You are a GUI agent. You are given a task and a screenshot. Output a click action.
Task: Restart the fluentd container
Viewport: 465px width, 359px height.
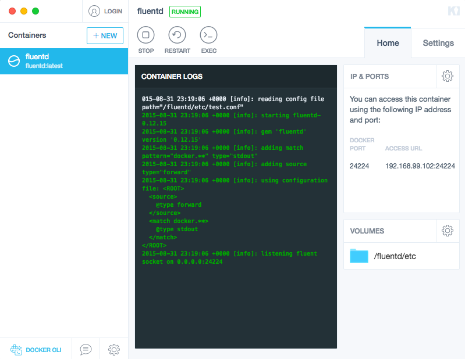[177, 35]
